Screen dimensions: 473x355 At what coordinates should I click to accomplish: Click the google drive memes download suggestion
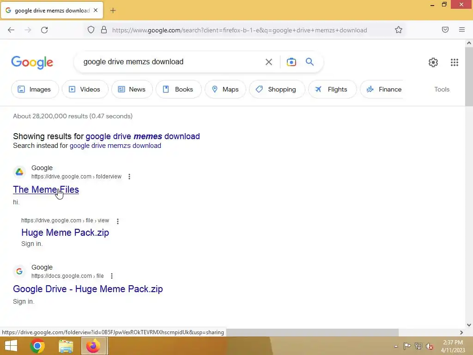pos(143,136)
